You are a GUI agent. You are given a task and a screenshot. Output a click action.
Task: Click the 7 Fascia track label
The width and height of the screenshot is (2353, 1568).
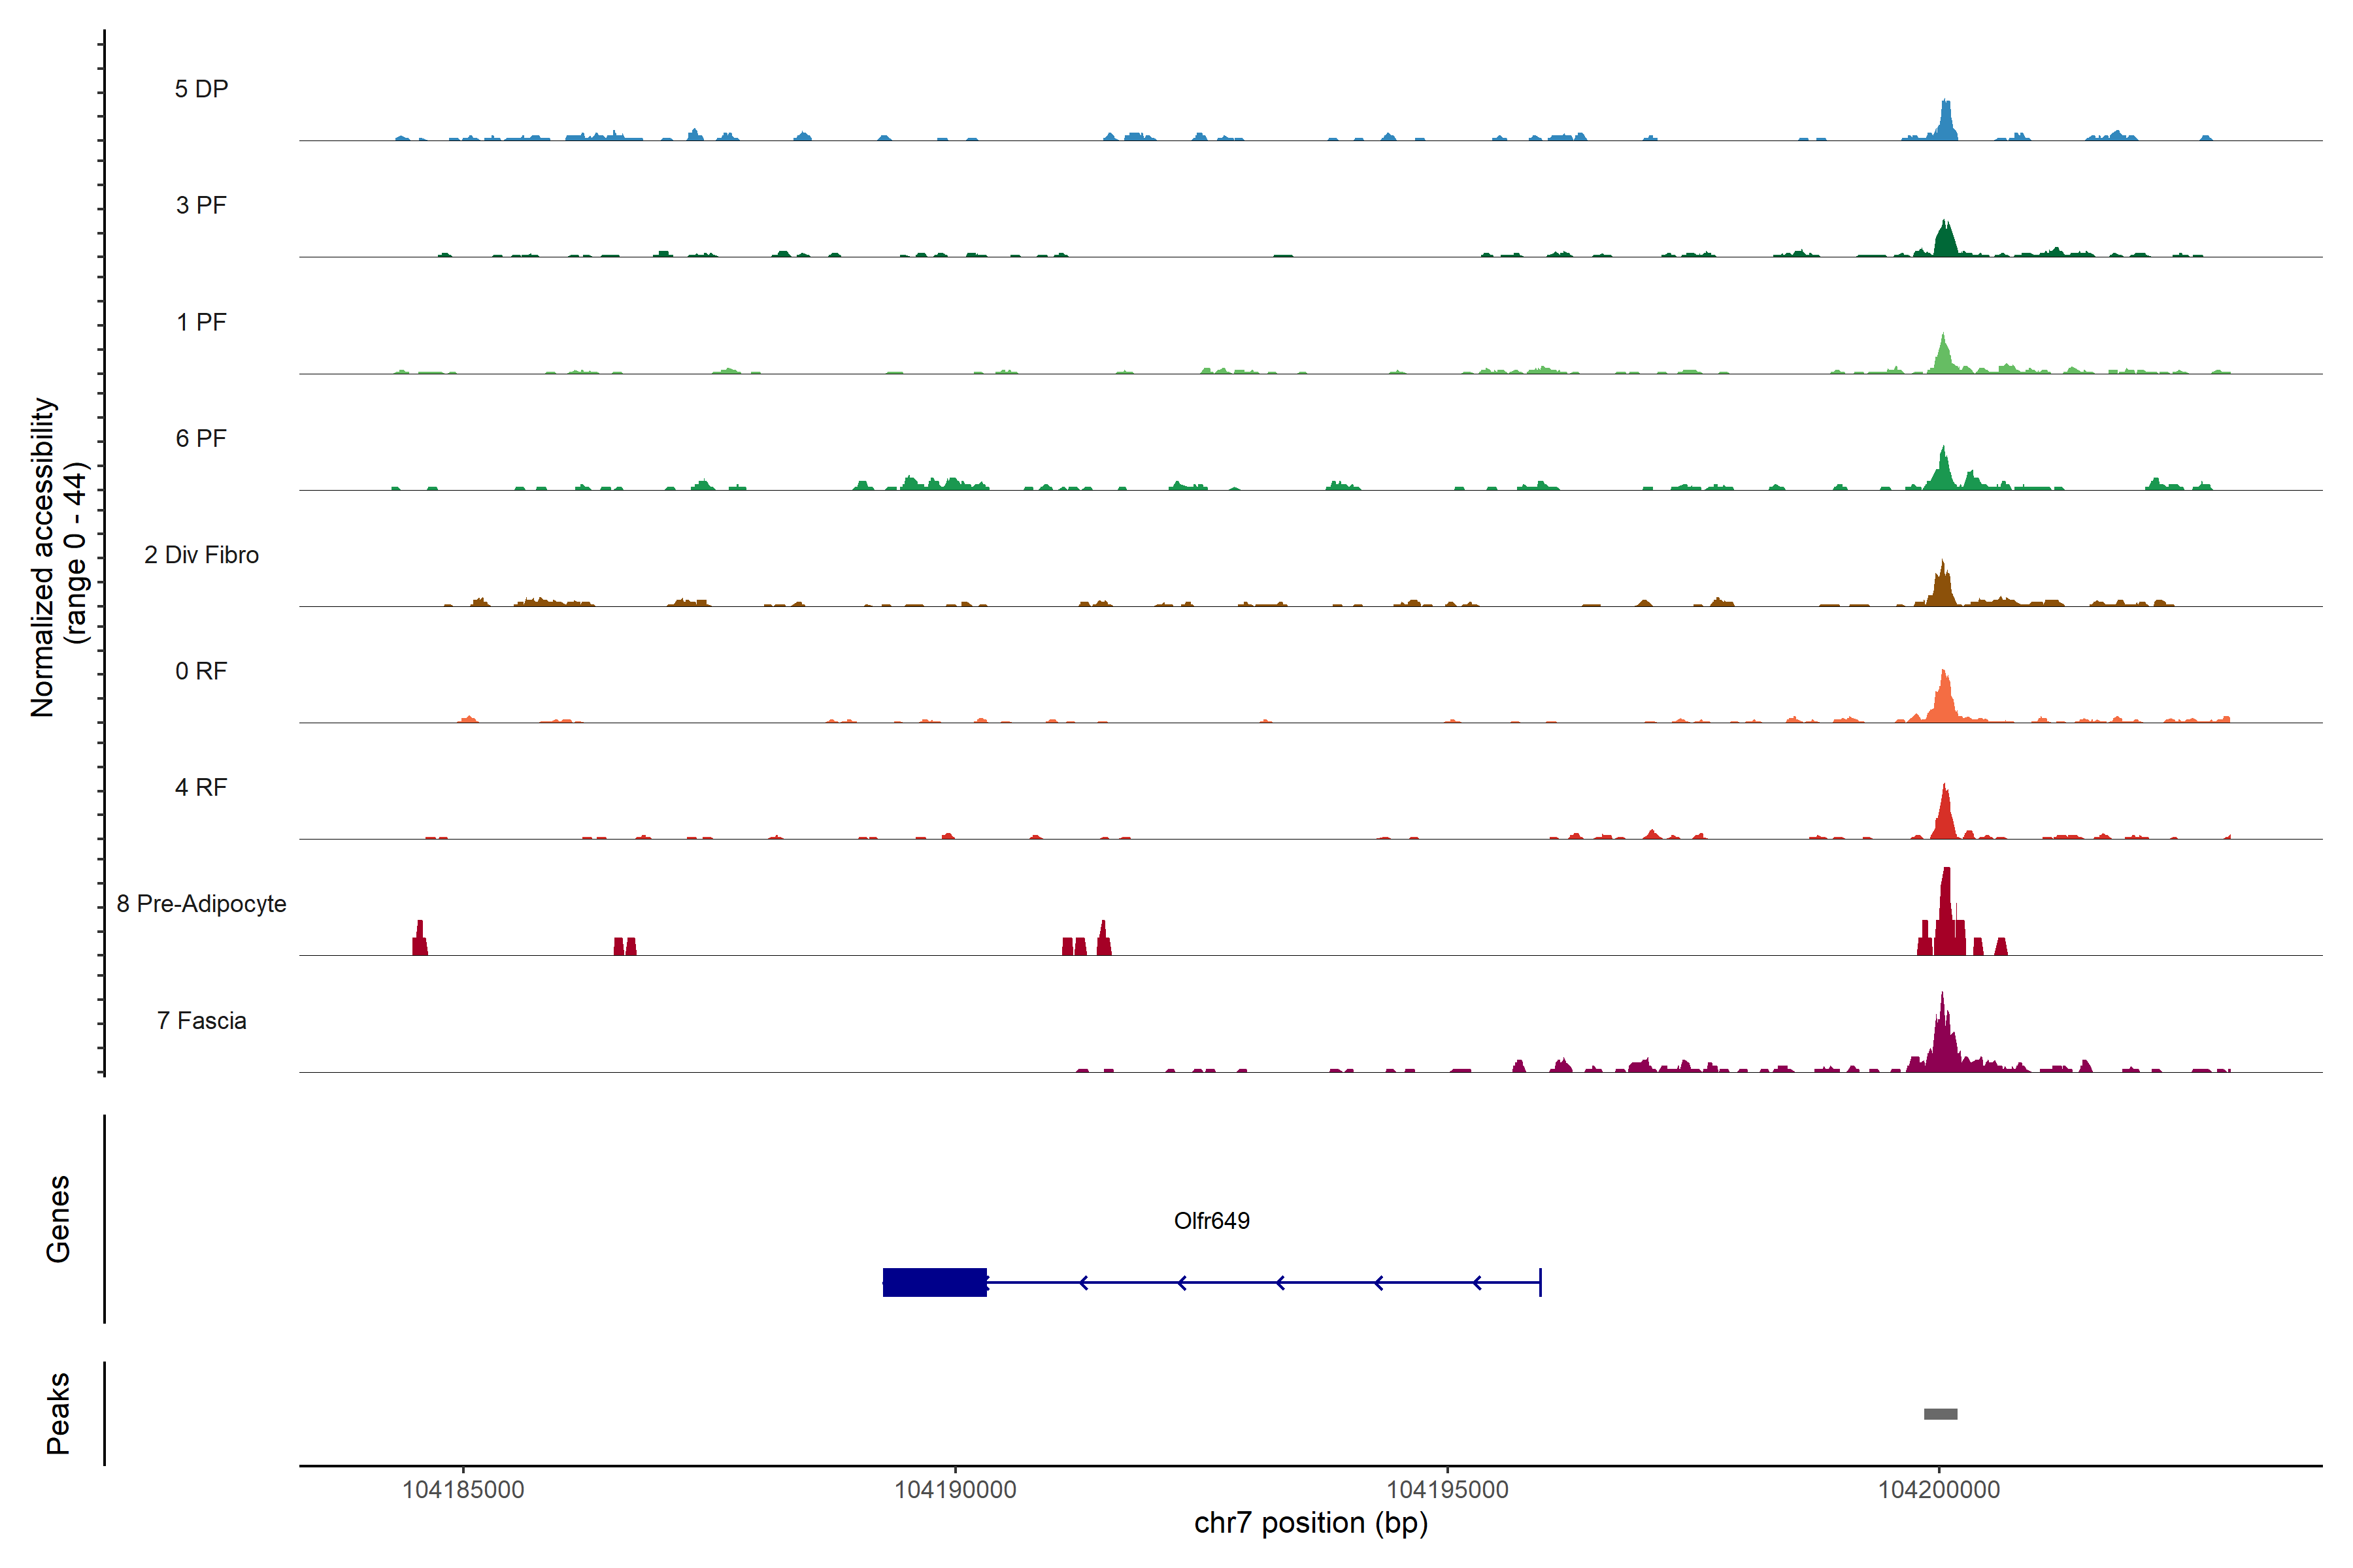(x=201, y=1020)
